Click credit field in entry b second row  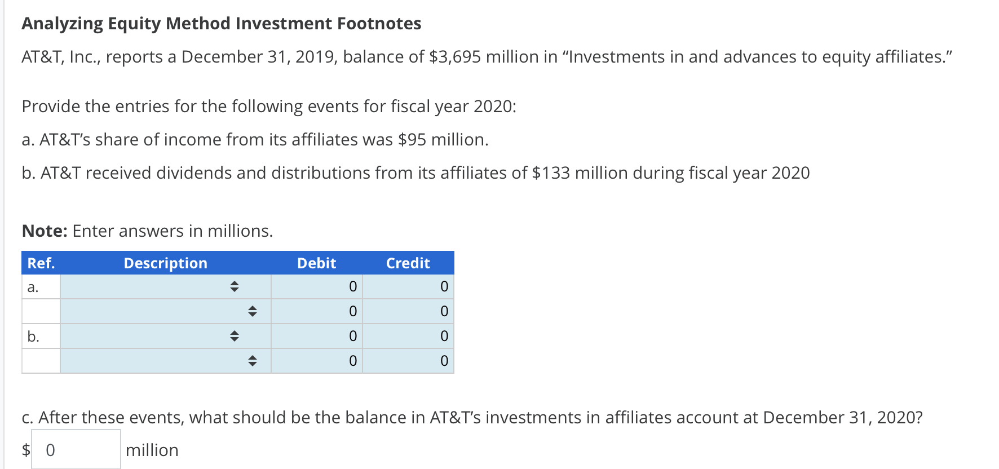tap(408, 361)
